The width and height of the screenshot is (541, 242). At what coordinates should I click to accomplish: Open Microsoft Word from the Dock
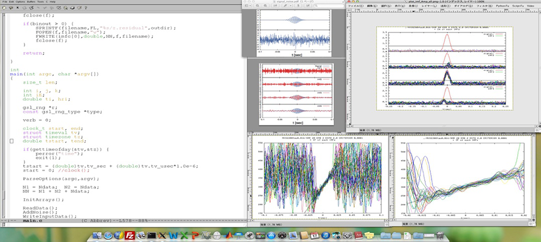point(174,235)
